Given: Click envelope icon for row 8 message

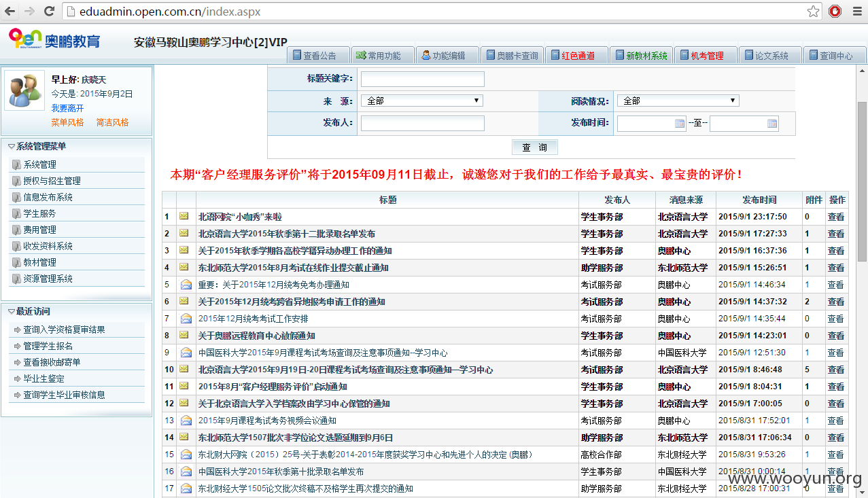Looking at the screenshot, I should pos(184,336).
